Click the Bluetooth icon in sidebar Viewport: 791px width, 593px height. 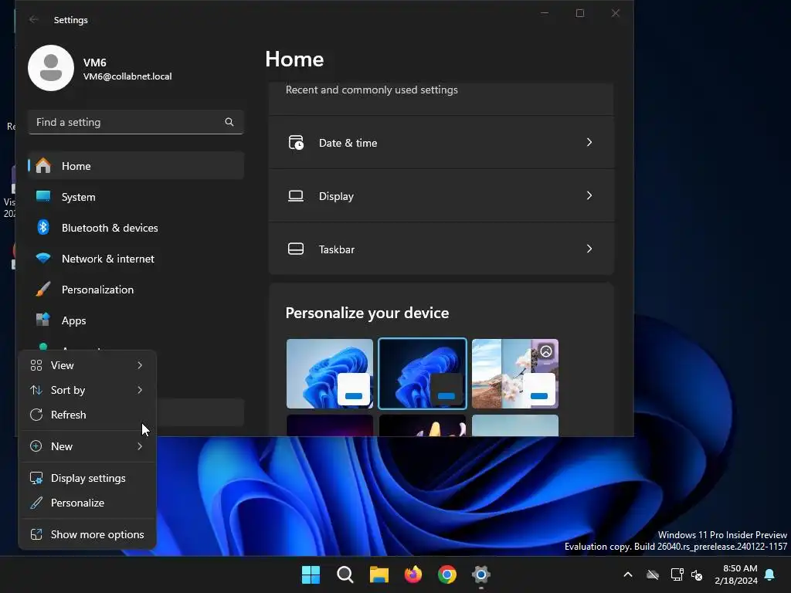pyautogui.click(x=43, y=228)
